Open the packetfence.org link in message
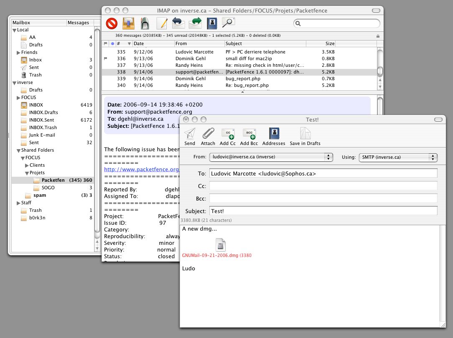453x338 pixels. click(142, 169)
